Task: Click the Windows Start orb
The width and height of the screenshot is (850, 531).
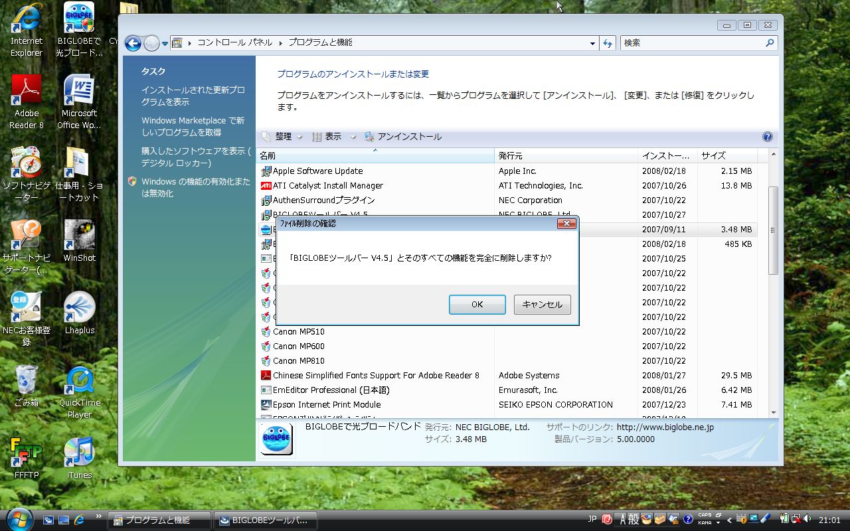Action: pos(19,519)
